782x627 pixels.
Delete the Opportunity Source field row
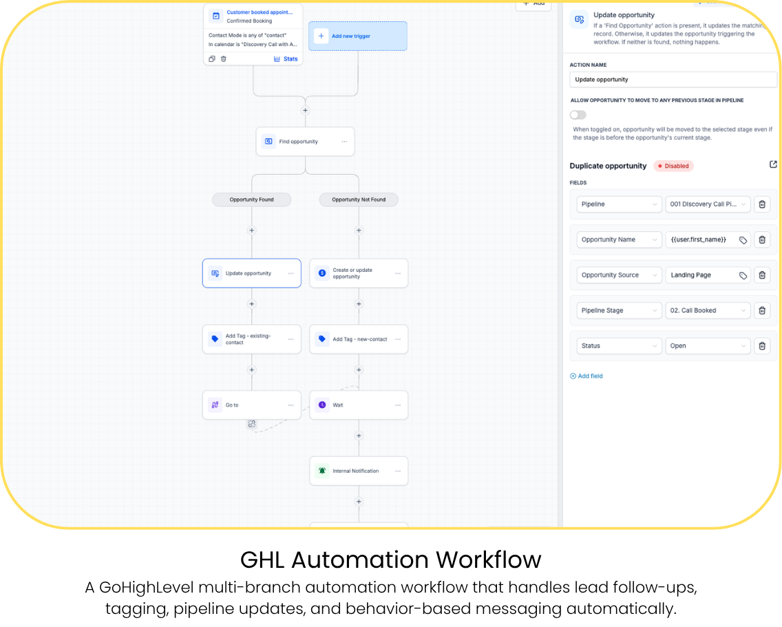click(762, 275)
